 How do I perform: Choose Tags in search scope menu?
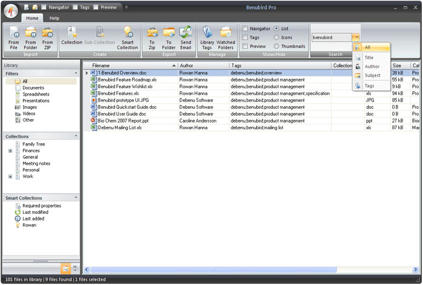[x=372, y=86]
